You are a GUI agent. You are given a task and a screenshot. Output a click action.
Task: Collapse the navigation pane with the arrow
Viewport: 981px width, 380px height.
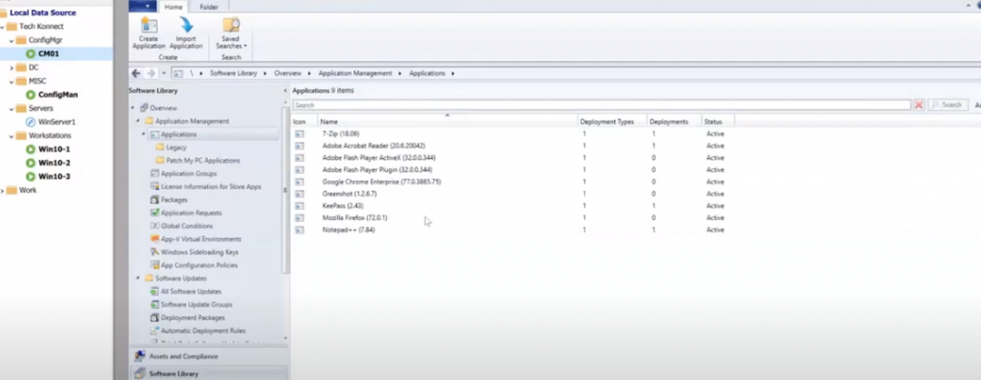click(285, 91)
